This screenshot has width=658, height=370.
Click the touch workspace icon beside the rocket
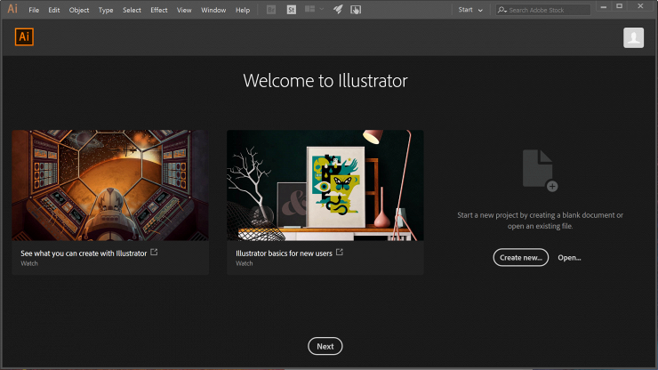(x=356, y=10)
